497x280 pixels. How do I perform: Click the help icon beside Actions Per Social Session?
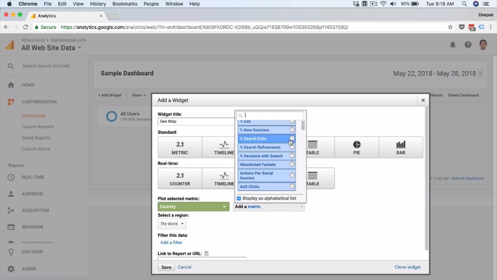click(x=292, y=176)
